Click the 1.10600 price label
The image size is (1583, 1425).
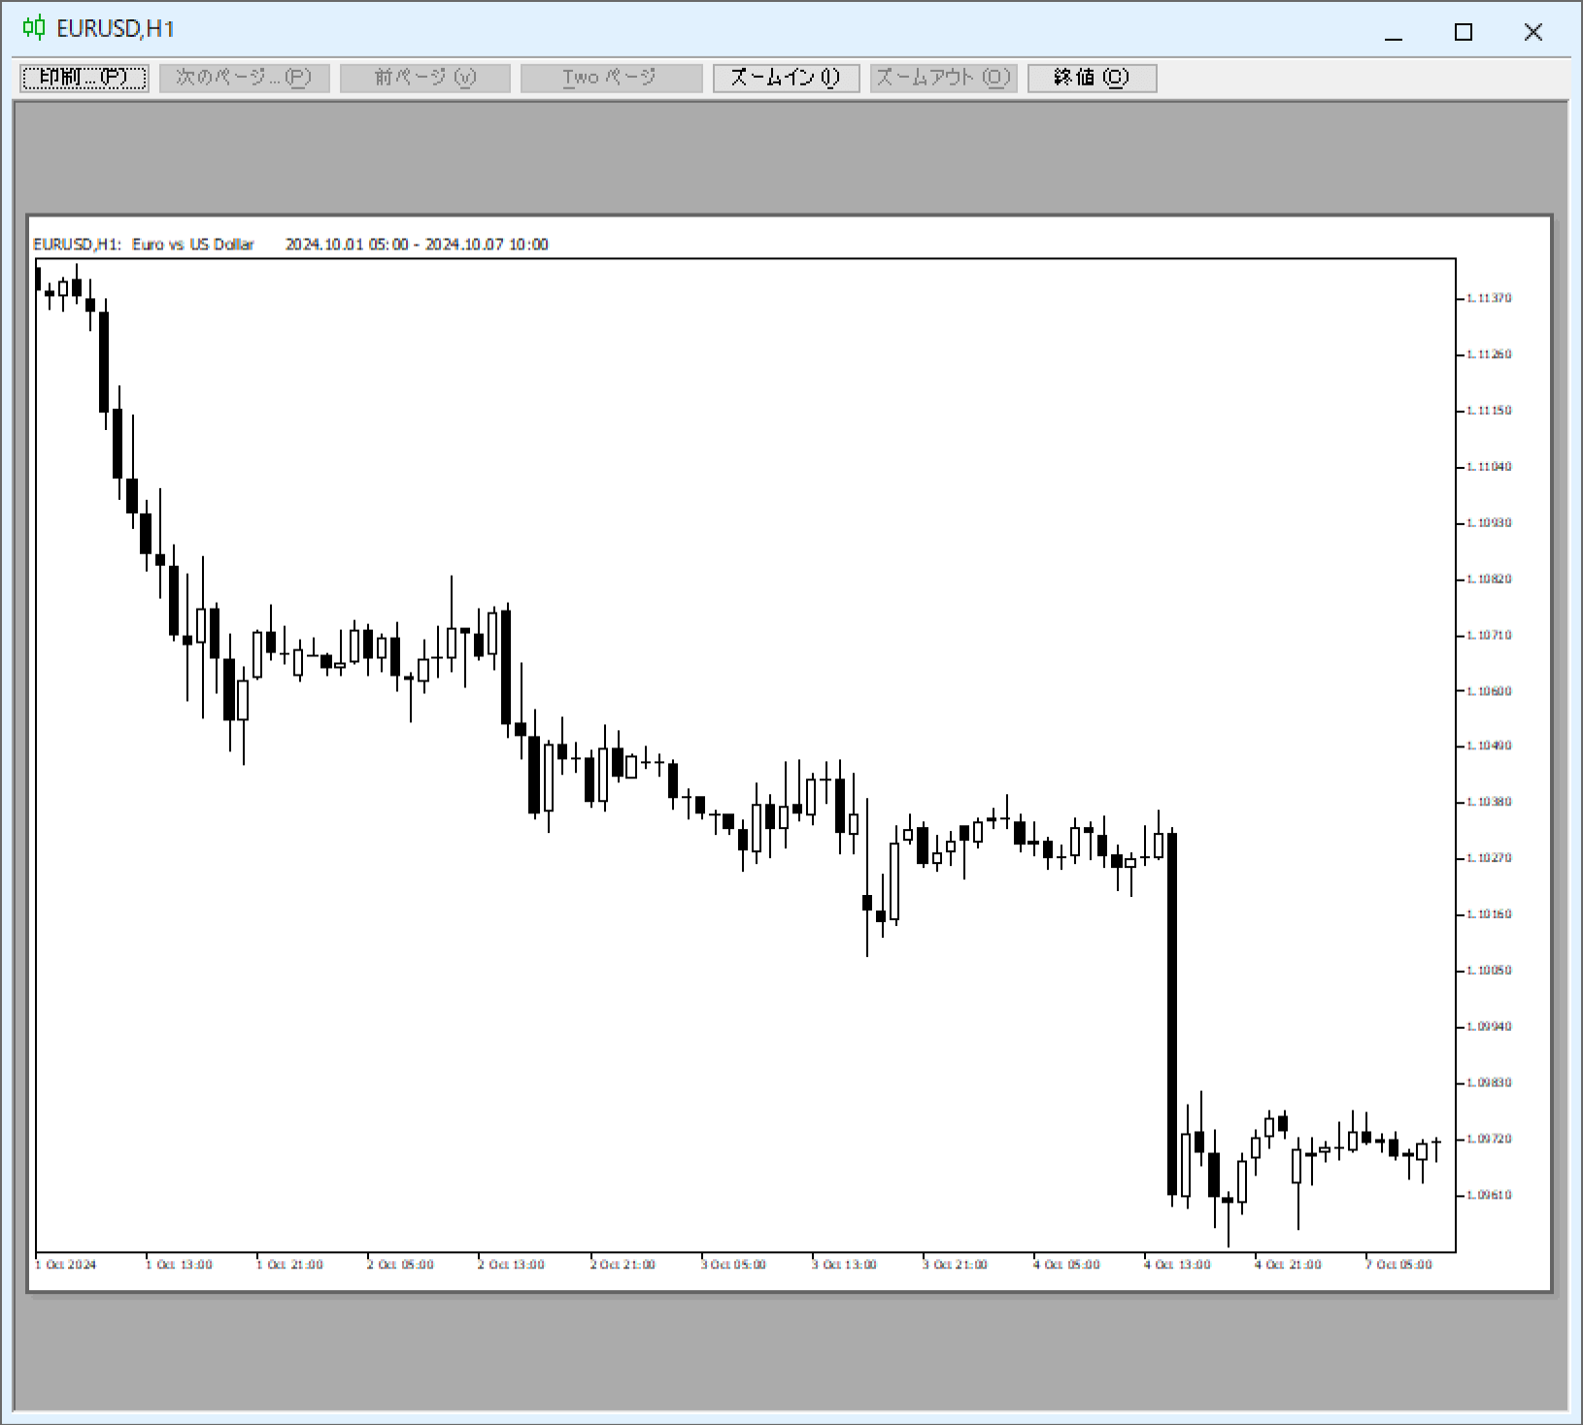[x=1489, y=692]
